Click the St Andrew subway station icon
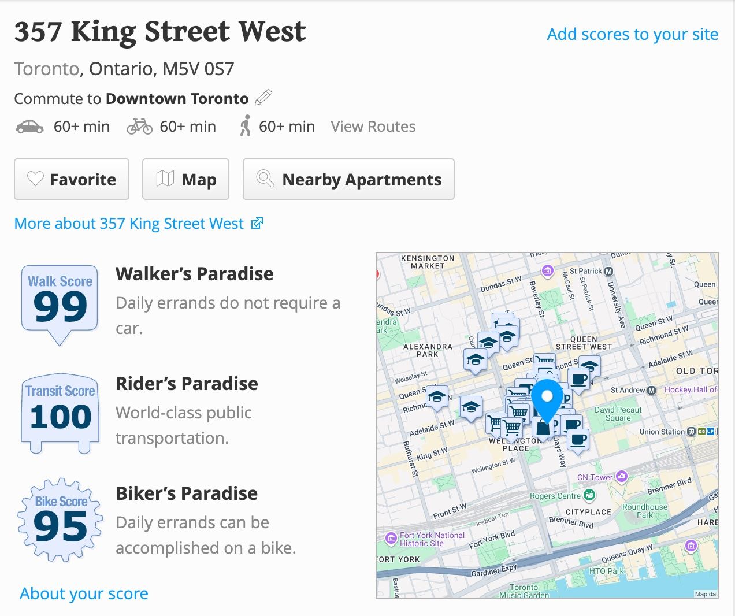The image size is (735, 616). tap(652, 390)
